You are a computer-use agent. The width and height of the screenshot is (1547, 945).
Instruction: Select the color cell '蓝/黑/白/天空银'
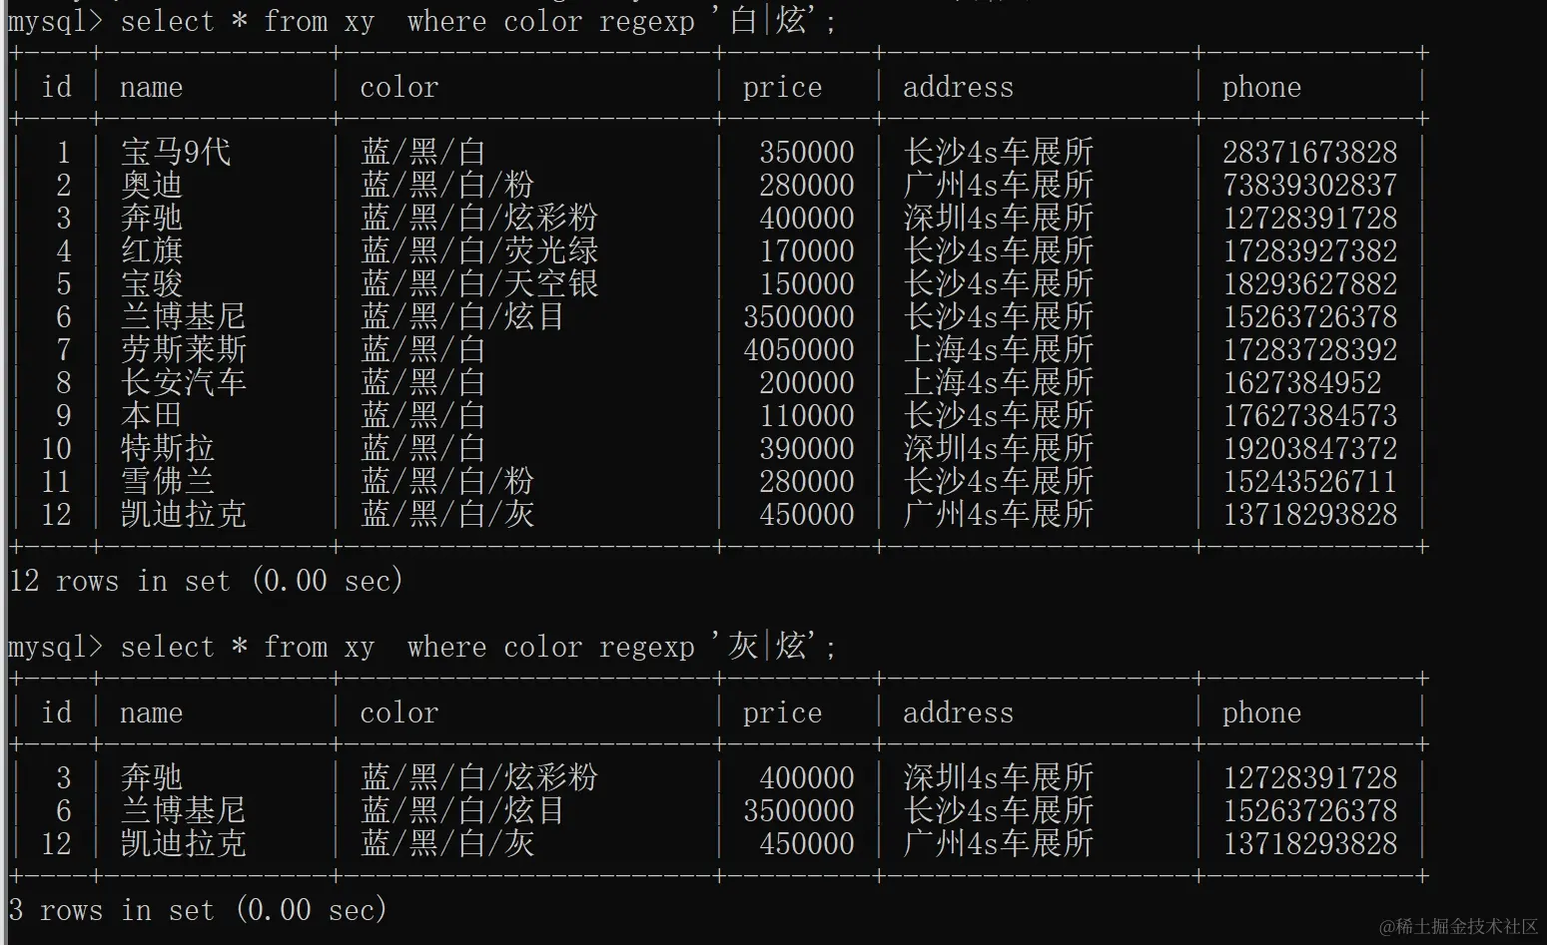[x=479, y=283]
